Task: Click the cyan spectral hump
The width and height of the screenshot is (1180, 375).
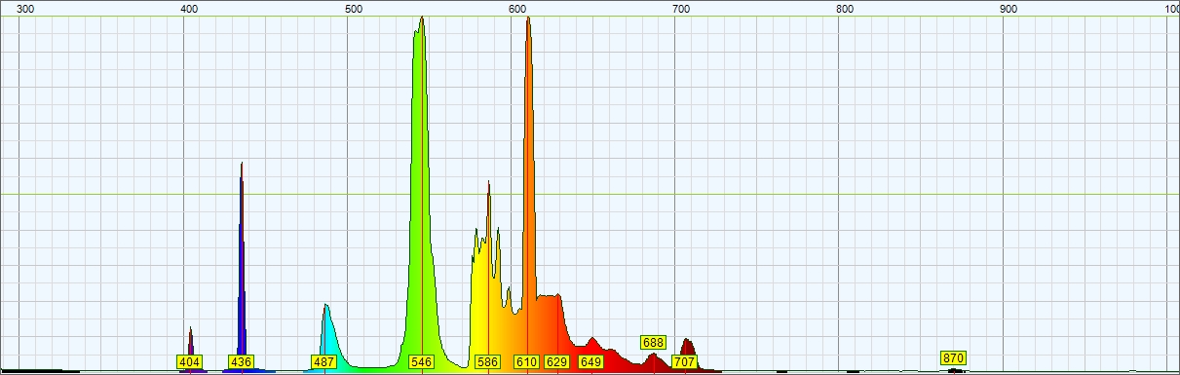Action: 327,336
